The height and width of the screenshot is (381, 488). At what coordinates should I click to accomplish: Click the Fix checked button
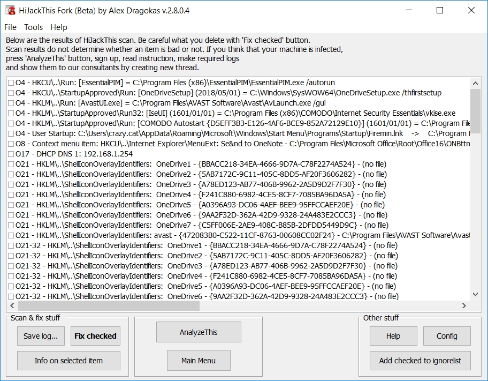[x=95, y=336]
